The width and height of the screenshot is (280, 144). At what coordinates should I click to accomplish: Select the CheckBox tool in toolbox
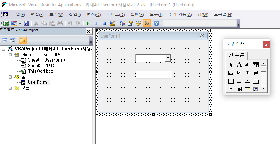[239, 73]
